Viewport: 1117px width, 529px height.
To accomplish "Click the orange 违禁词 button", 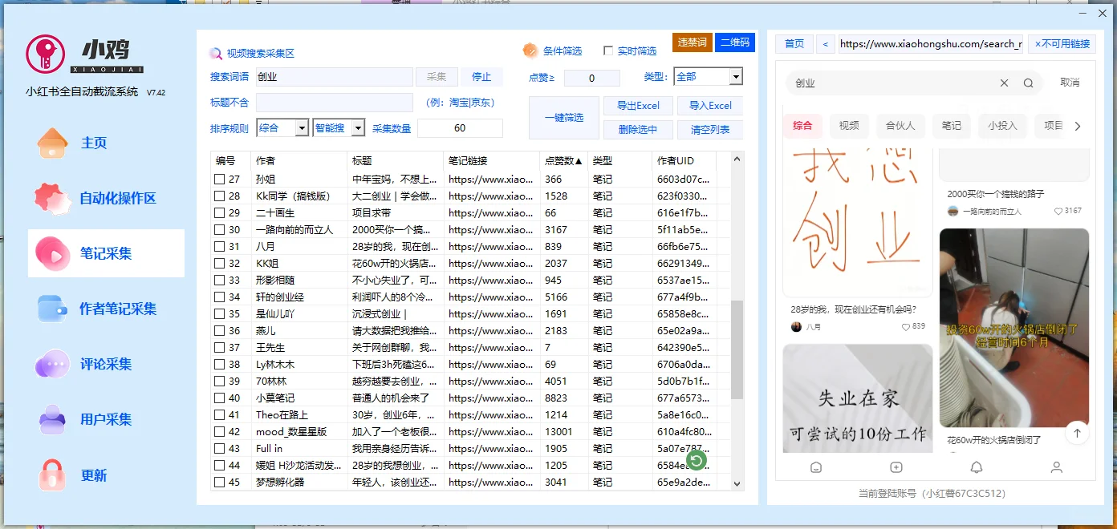I will point(692,42).
